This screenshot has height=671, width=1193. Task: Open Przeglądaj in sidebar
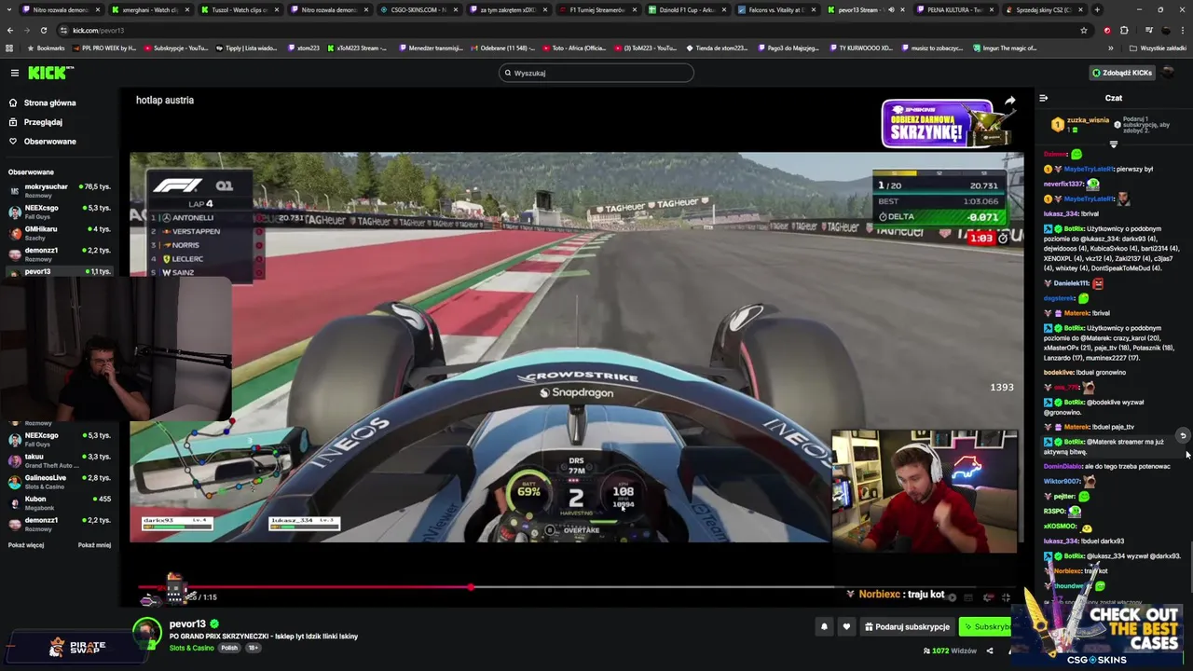click(36, 122)
